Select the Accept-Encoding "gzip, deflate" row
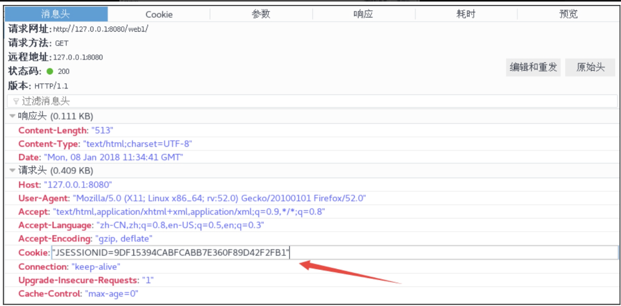The image size is (621, 306). click(312, 239)
